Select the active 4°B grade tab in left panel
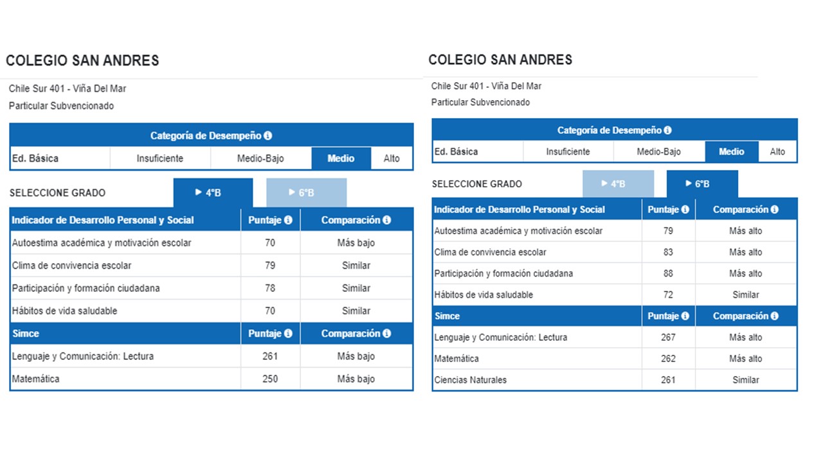This screenshot has height=462, width=823. 213,193
